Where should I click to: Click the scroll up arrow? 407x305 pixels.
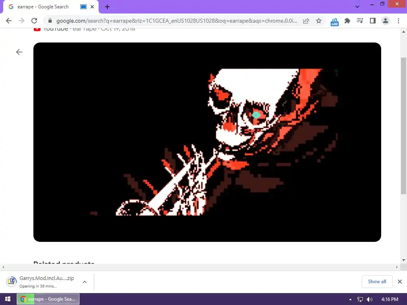403,32
